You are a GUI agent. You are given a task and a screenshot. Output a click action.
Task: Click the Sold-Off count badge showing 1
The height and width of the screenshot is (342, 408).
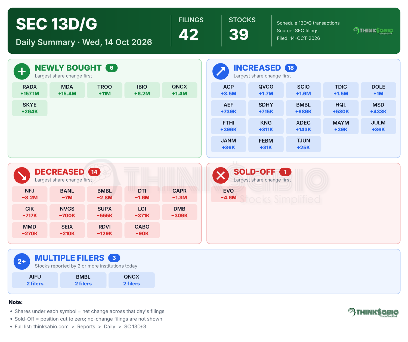pos(285,172)
